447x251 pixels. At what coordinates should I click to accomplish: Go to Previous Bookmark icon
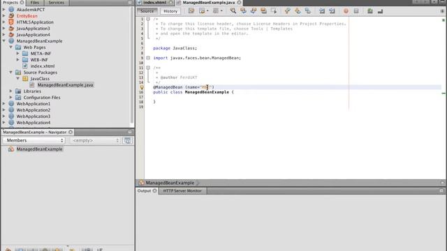coord(287,11)
